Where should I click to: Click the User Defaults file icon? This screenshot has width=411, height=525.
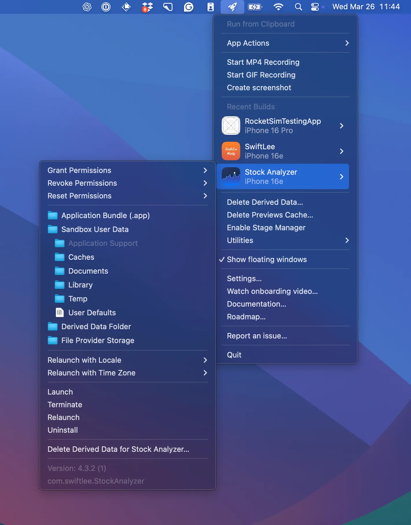(60, 313)
